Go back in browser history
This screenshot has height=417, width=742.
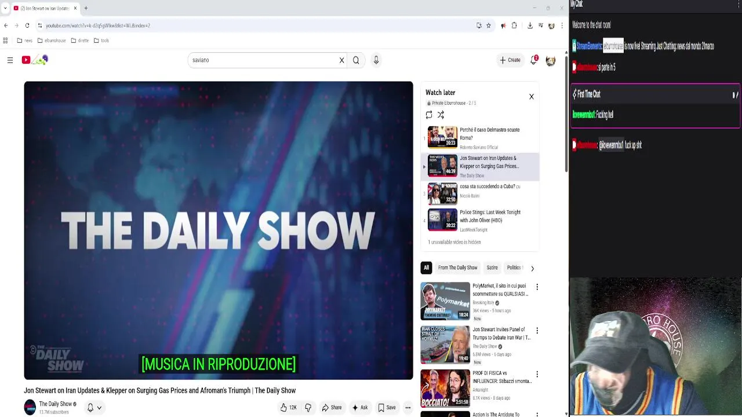point(6,25)
